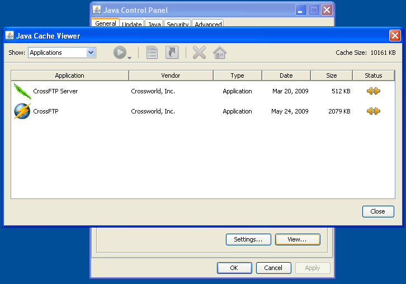Sort by the Type column header
Viewport: 406px width, 284px height.
[x=238, y=75]
